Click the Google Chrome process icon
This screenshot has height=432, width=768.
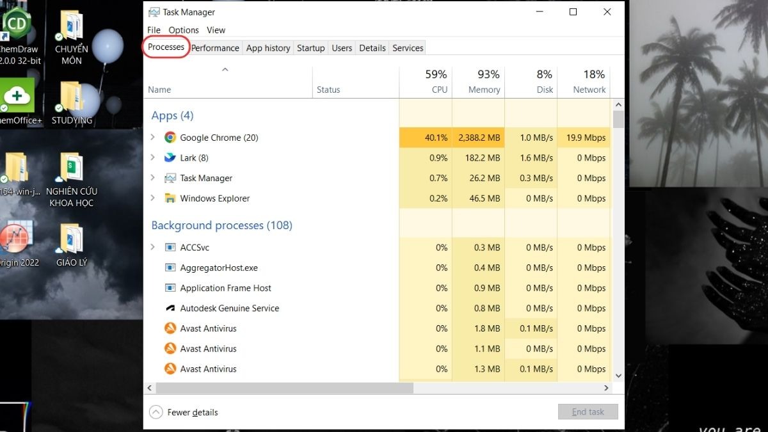click(x=170, y=138)
